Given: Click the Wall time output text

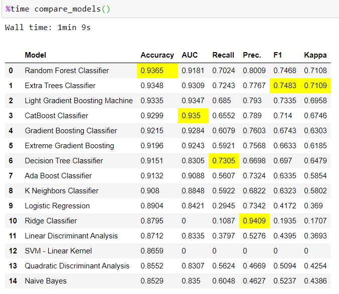Looking at the screenshot, I should click(x=48, y=28).
